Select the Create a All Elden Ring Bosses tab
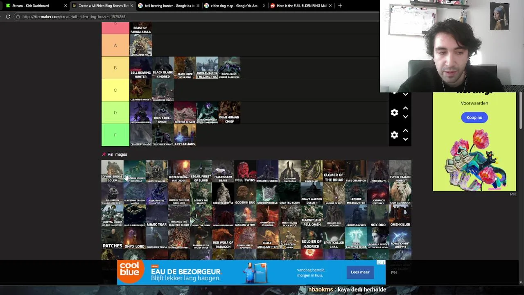This screenshot has height=295, width=524. 103,6
